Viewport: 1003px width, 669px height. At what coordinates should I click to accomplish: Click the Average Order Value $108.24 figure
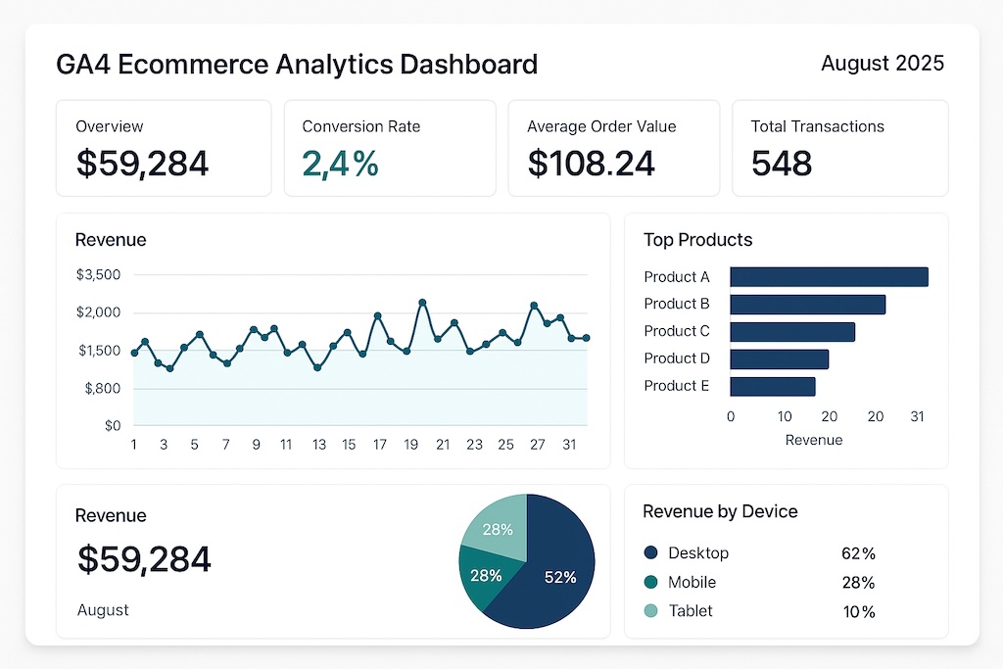(591, 164)
